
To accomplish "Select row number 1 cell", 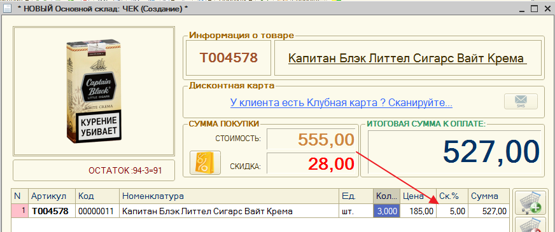I will pyautogui.click(x=20, y=211).
